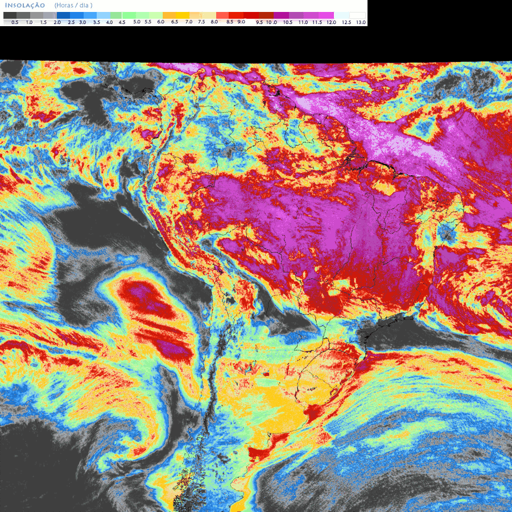Click the '2.0' legend value
The height and width of the screenshot is (512, 512).
57,22
